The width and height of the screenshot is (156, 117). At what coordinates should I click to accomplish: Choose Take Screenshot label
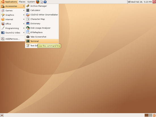coord(38,37)
